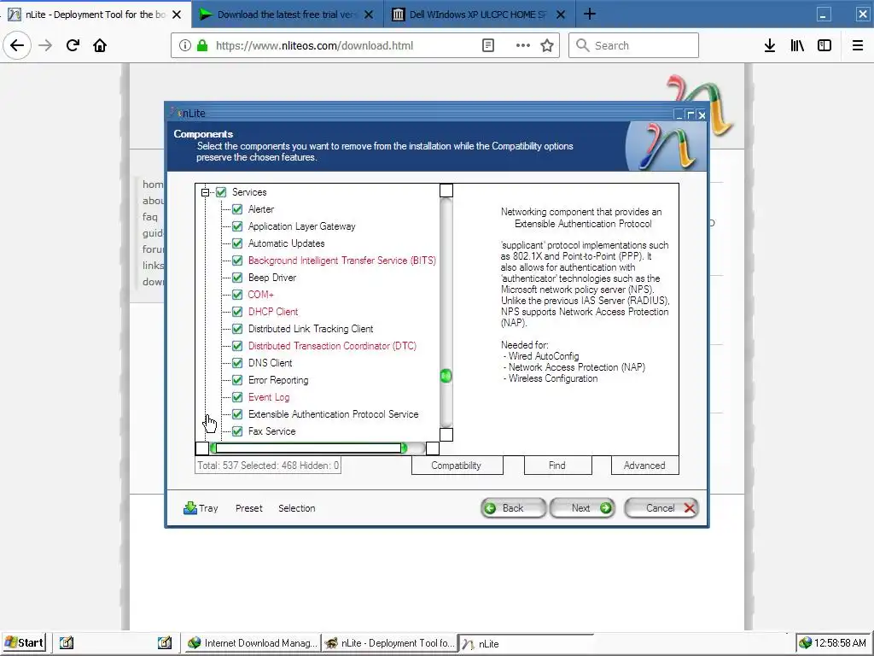Screen dimensions: 874x656
Task: Toggle the Event Log checkbox
Action: tap(237, 397)
